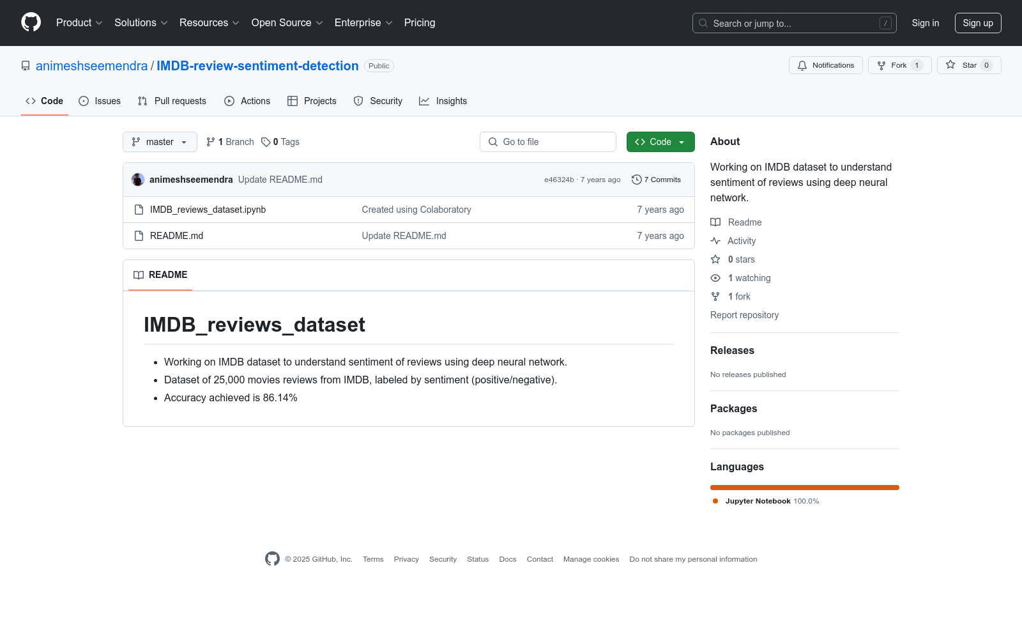Switch to the Security tab
1022x639 pixels.
(378, 101)
